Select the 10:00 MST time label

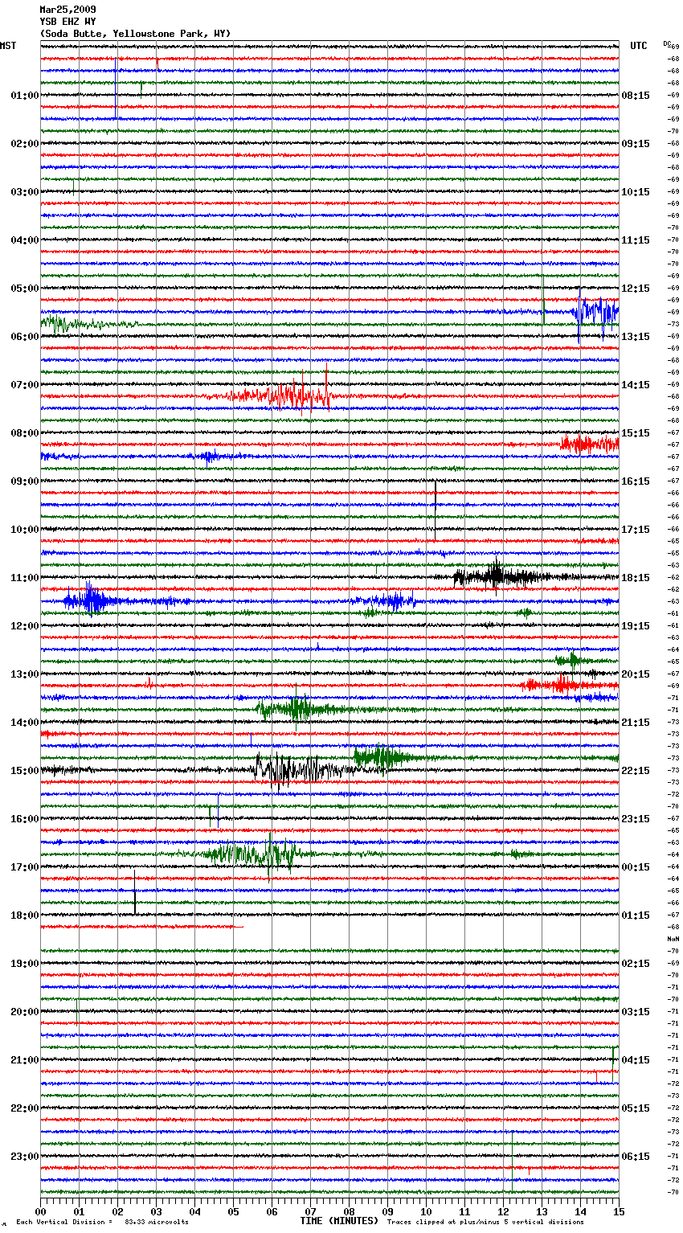[x=24, y=530]
